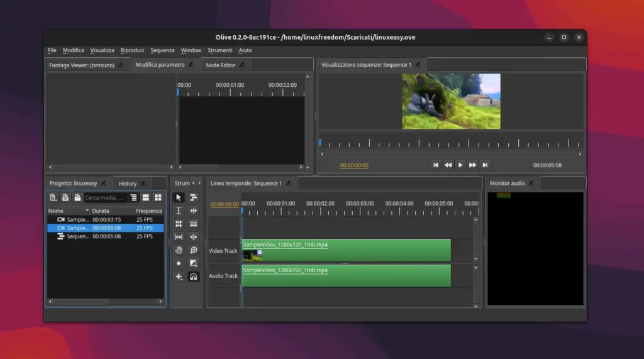Select the Track Select tool beside Pointer
Image resolution: width=644 pixels, height=359 pixels.
(x=194, y=197)
